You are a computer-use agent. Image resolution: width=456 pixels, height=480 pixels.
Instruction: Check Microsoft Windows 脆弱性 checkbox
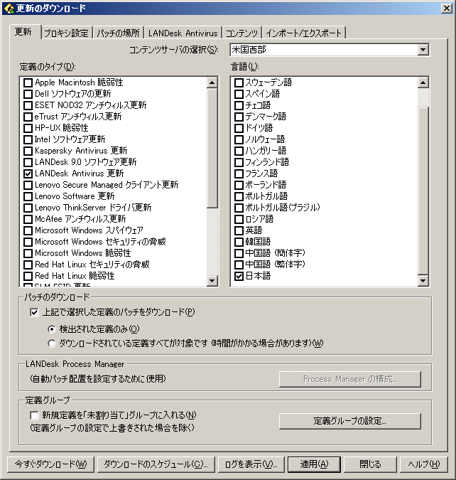tap(28, 253)
